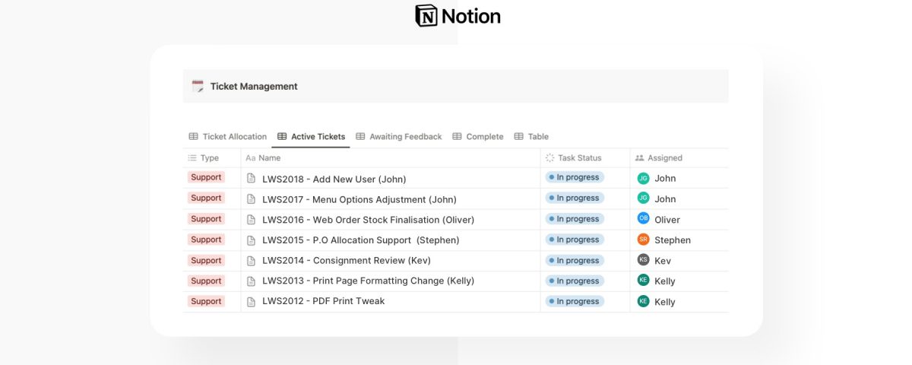Switch to the Ticket Allocation tab
The image size is (912, 365).
click(227, 137)
